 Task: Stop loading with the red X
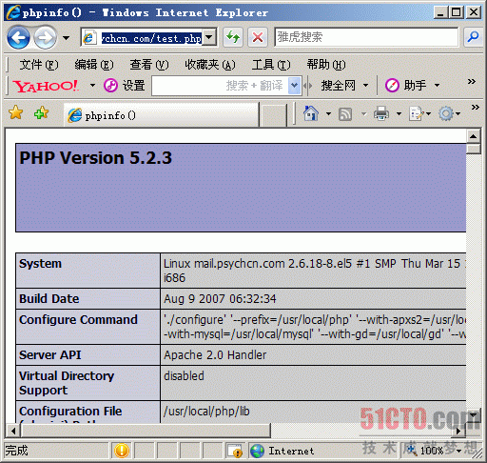(x=258, y=37)
